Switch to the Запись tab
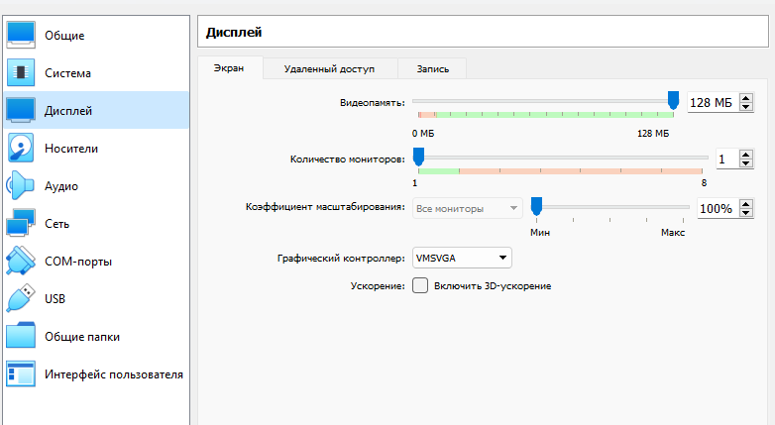The height and width of the screenshot is (425, 775). click(x=432, y=69)
